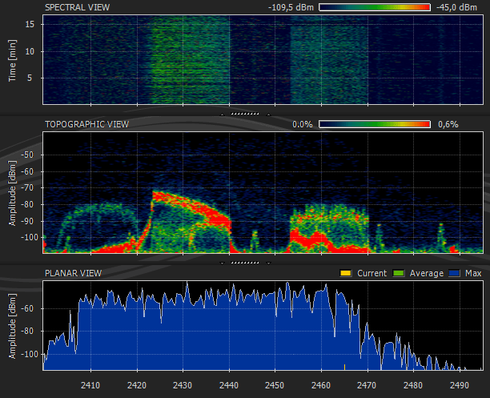This screenshot has height=398, width=490.
Task: Click left down-arrow above Planar View
Action: pyautogui.click(x=223, y=262)
